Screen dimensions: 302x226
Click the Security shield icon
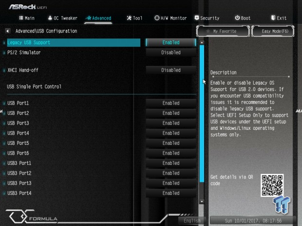click(x=197, y=18)
